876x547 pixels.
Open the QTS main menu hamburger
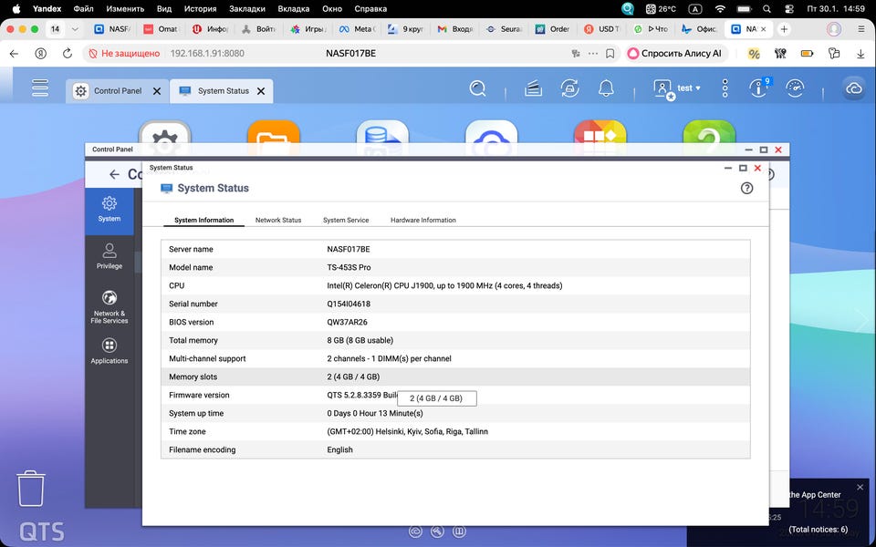(39, 88)
